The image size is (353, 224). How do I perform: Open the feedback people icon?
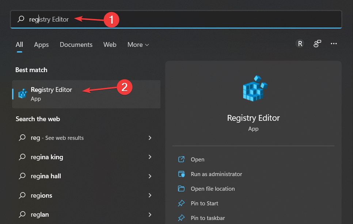tap(317, 44)
